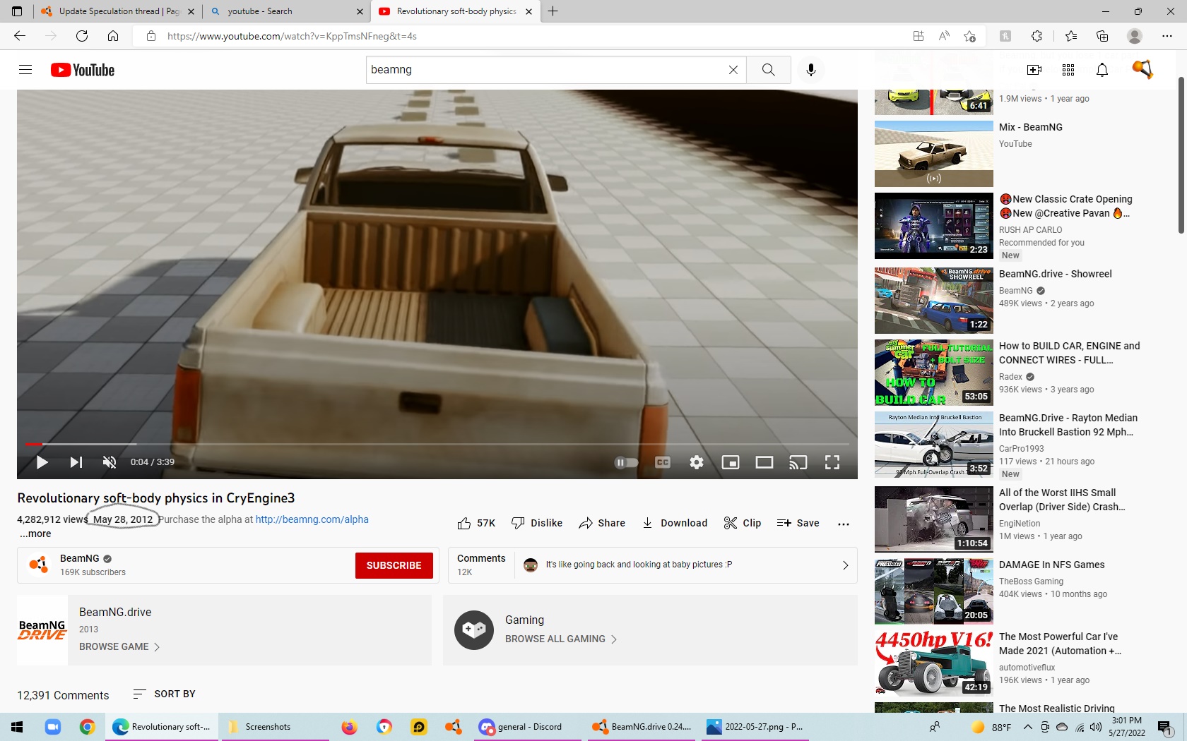Dislike the video
The height and width of the screenshot is (741, 1187).
pos(537,523)
